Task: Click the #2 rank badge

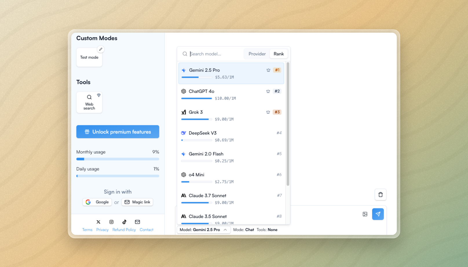Action: click(277, 91)
